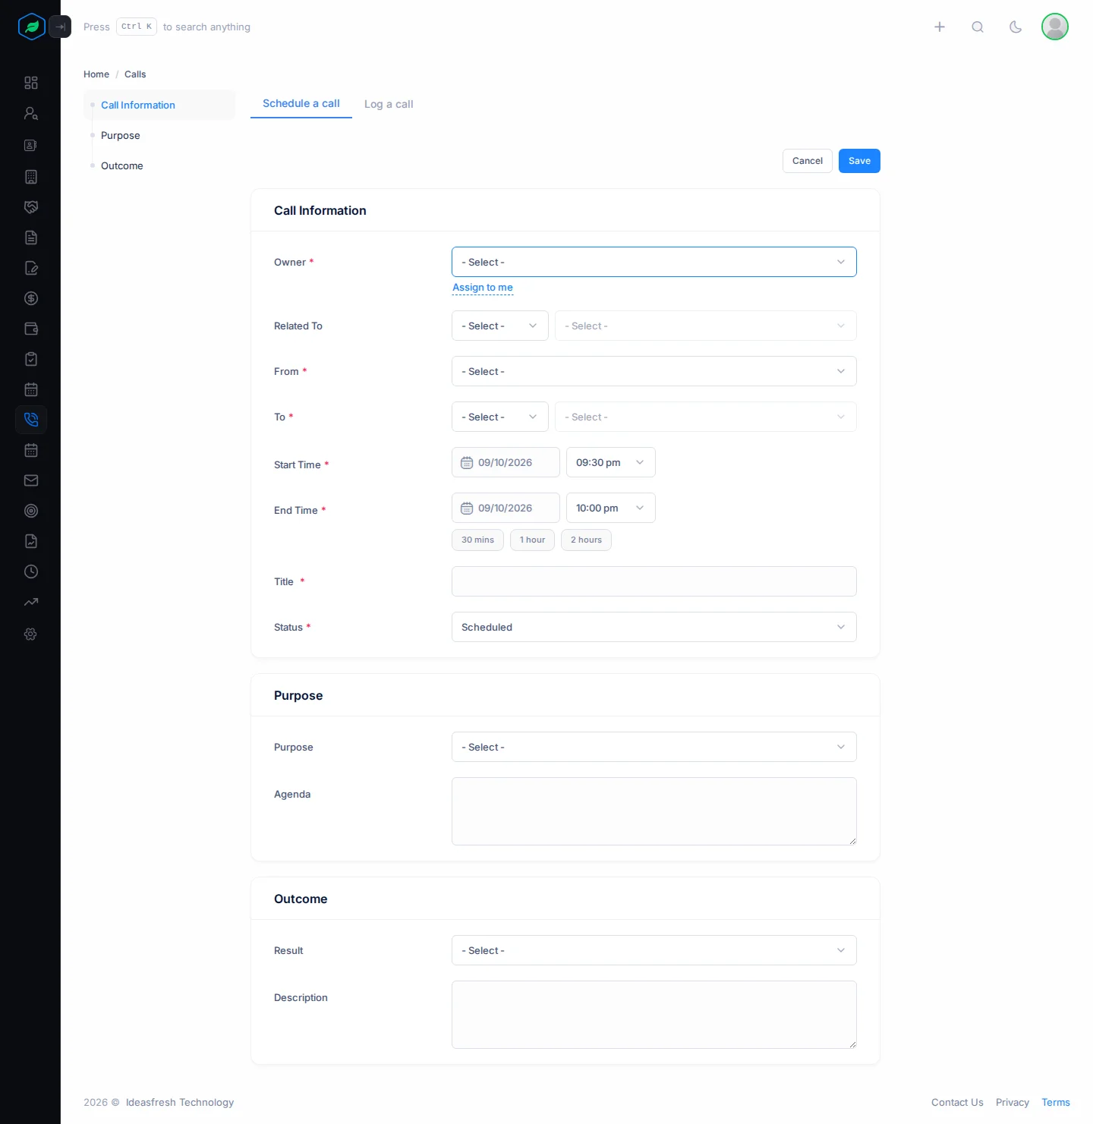Open the user avatar profile menu
The height and width of the screenshot is (1124, 1093).
click(1055, 27)
